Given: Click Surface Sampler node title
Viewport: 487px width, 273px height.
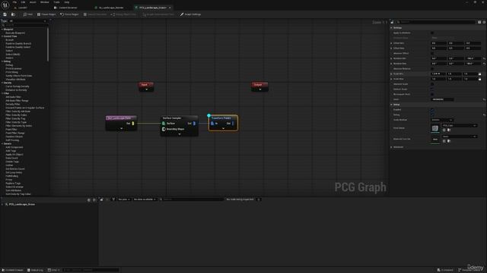Looking at the screenshot, I should [x=172, y=118].
